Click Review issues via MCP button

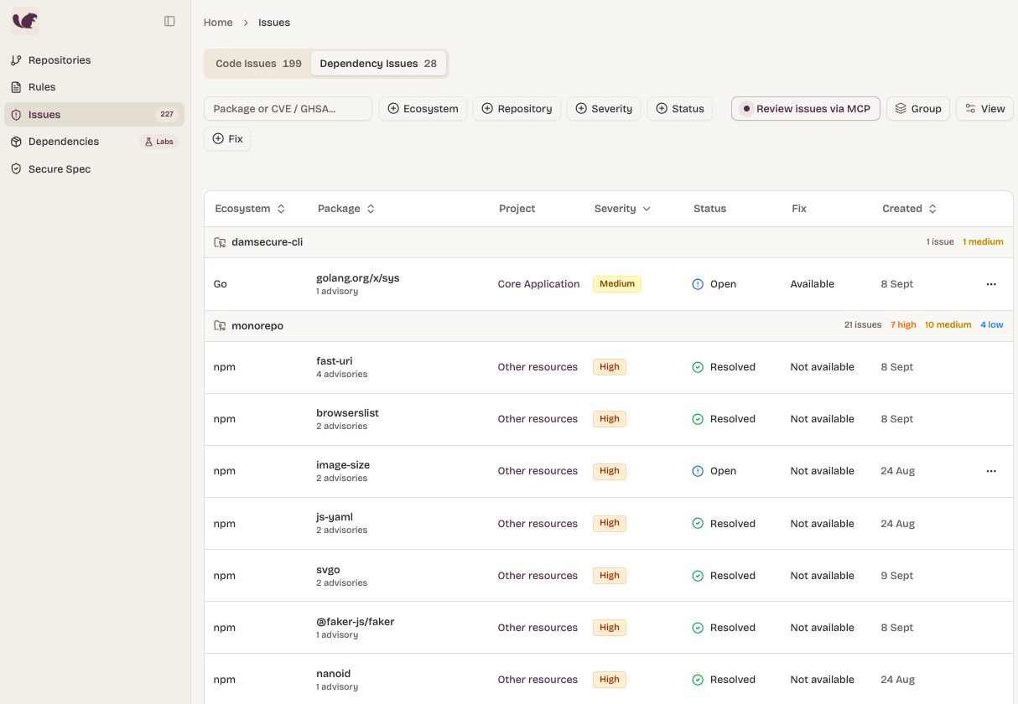pos(806,109)
